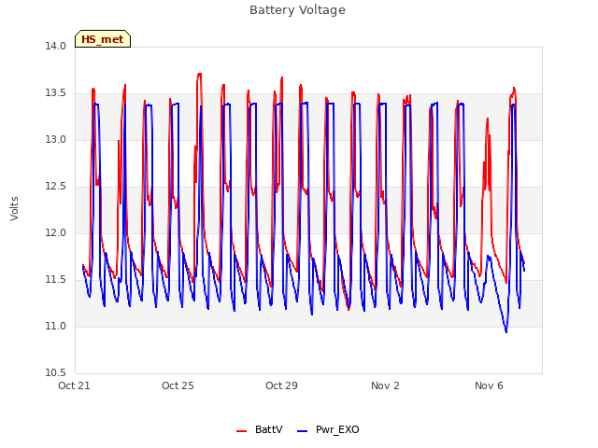The width and height of the screenshot is (598, 448).
Task: Click the 11.5 y-axis tick label
Action: [x=56, y=280]
